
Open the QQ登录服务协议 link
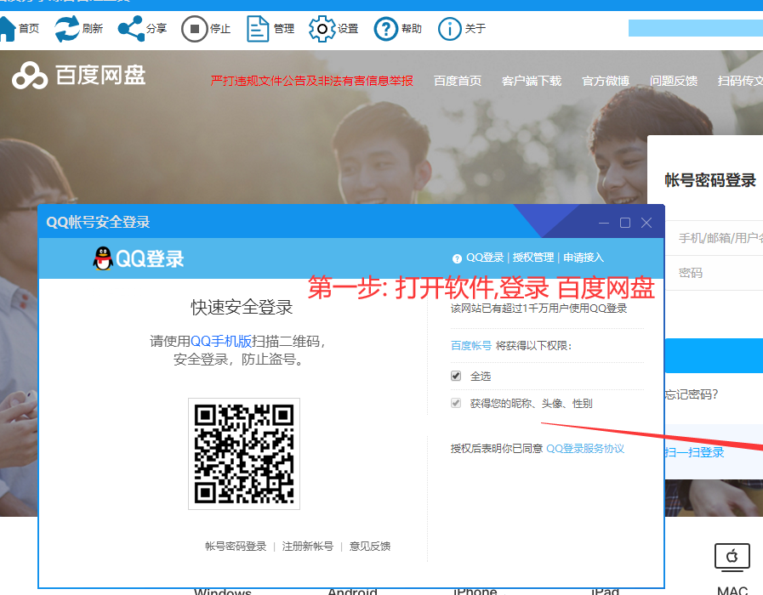click(x=585, y=448)
